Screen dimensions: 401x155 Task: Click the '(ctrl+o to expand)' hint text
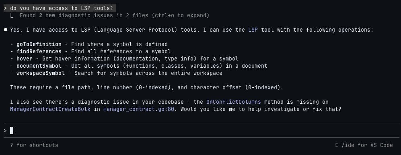coord(181,16)
